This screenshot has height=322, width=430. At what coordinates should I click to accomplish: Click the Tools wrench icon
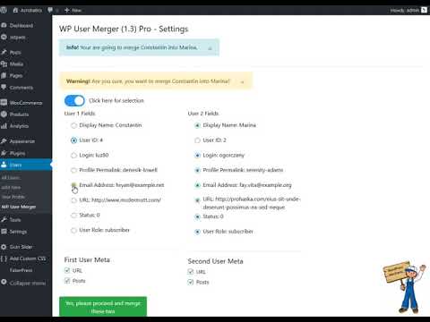[4, 220]
